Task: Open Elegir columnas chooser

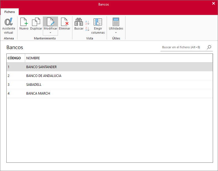Action: pyautogui.click(x=98, y=26)
